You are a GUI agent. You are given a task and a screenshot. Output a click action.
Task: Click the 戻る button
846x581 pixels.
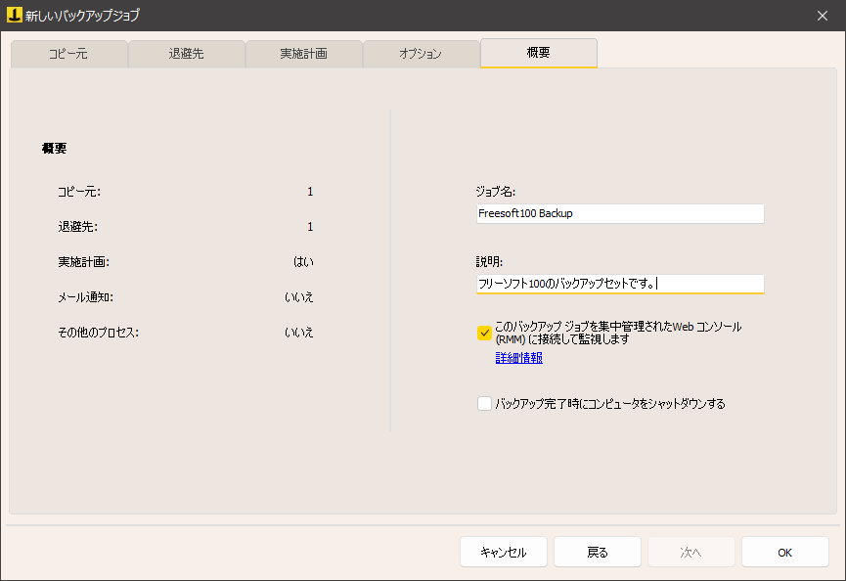(598, 552)
